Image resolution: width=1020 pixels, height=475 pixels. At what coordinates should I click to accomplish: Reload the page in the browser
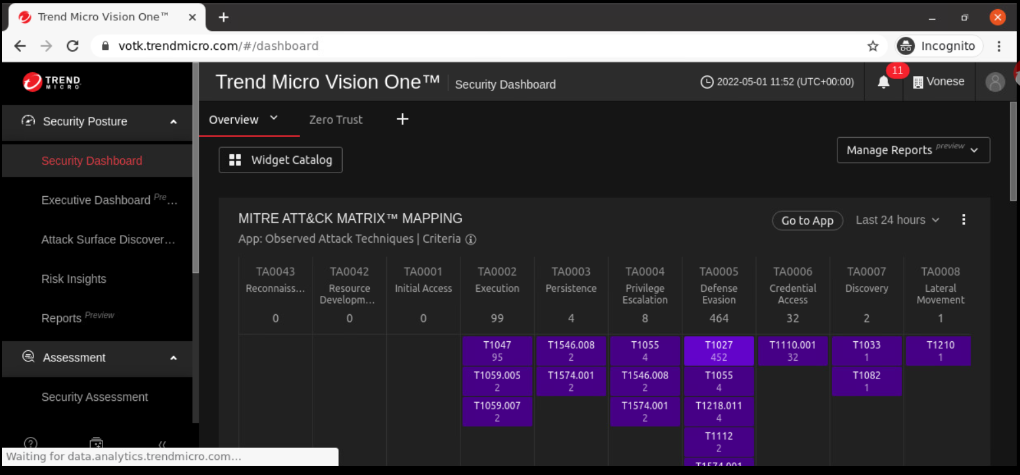point(73,46)
